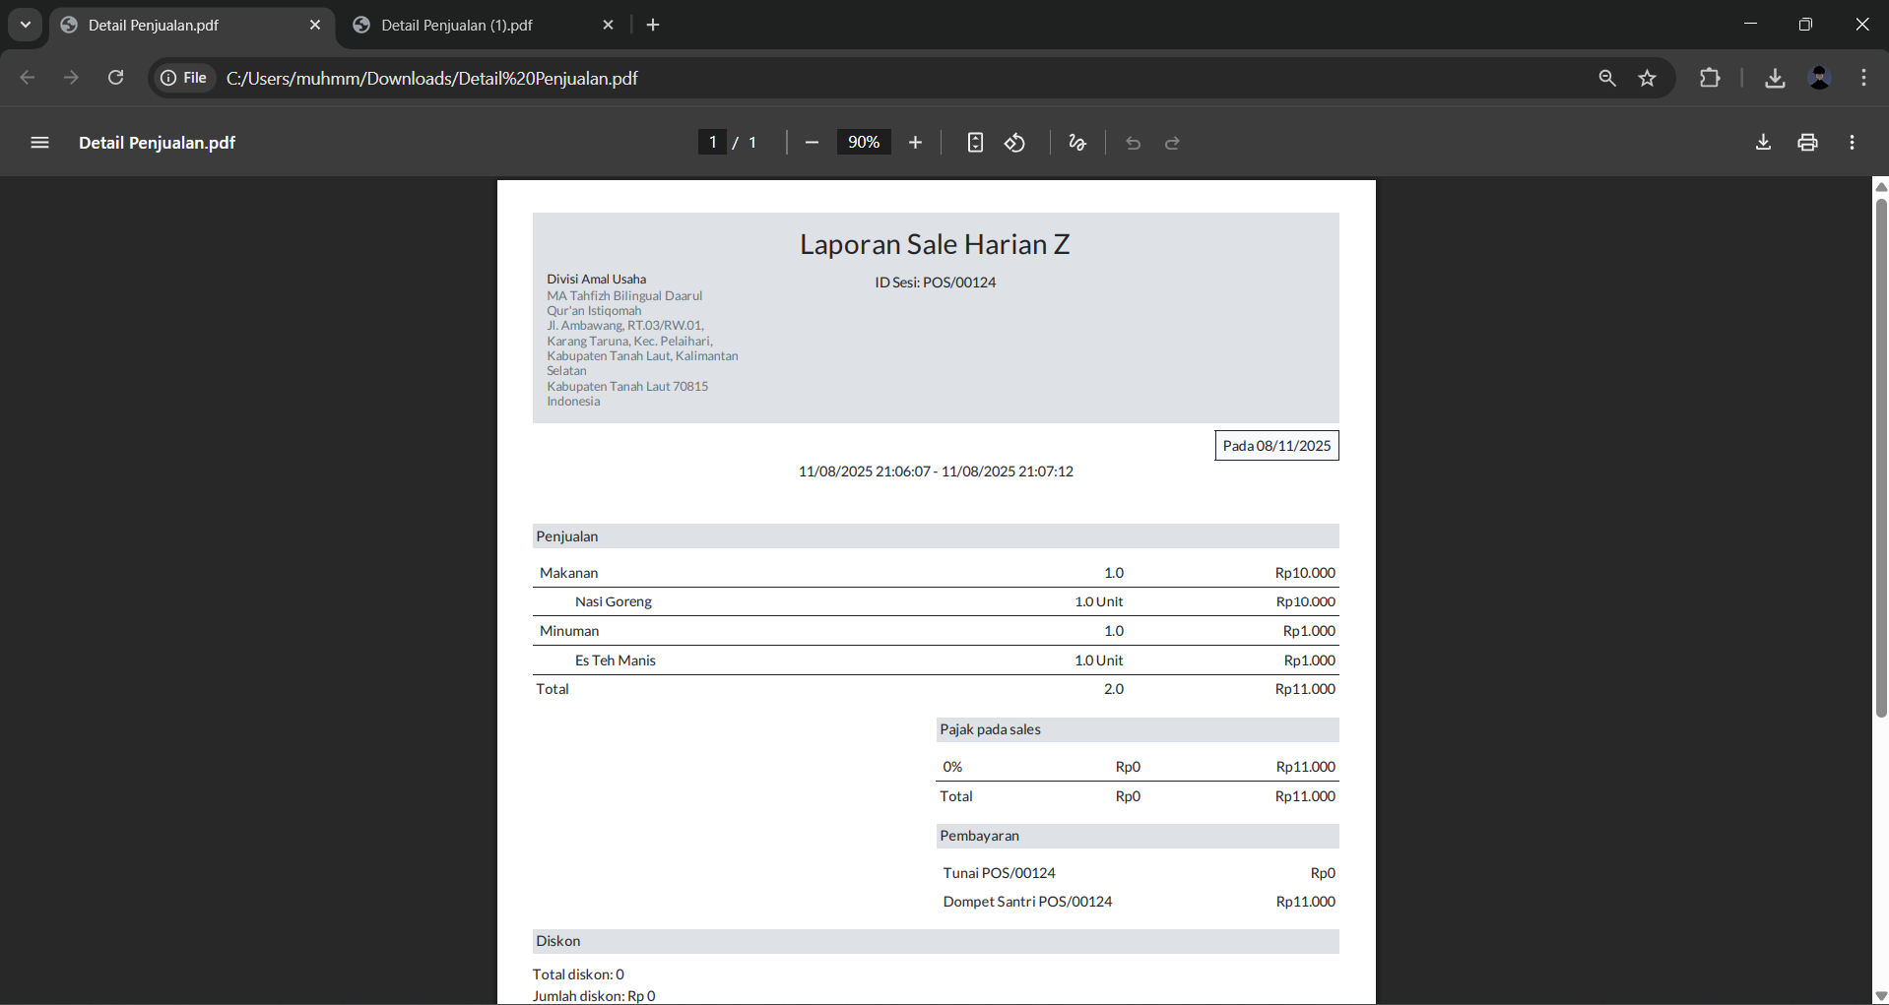Viewport: 1889px width, 1005px height.
Task: Print the Detail Penjualan PDF
Action: [1807, 143]
